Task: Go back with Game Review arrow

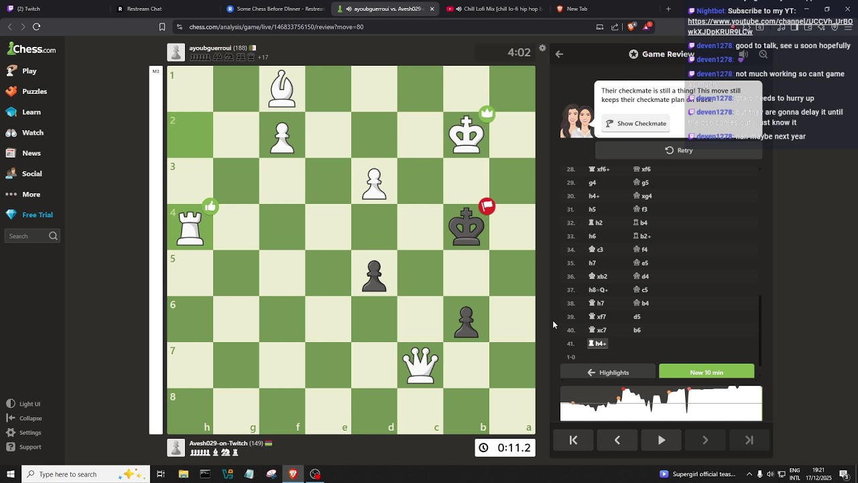Action: (x=559, y=54)
